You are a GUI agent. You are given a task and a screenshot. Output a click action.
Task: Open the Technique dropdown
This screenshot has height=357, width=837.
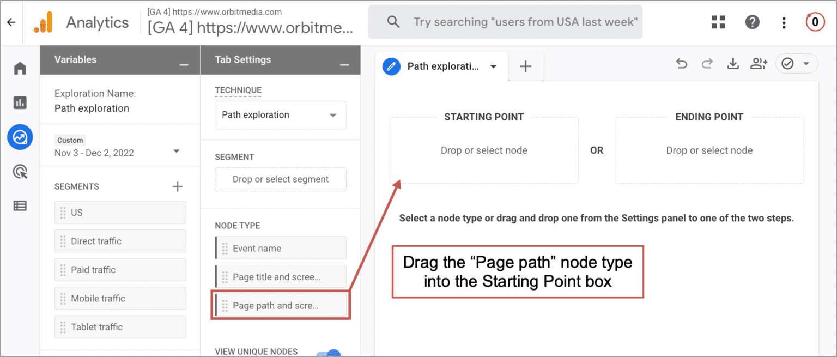280,115
